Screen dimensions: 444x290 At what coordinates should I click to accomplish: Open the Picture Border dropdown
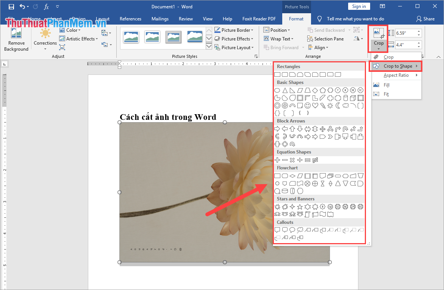(234, 30)
